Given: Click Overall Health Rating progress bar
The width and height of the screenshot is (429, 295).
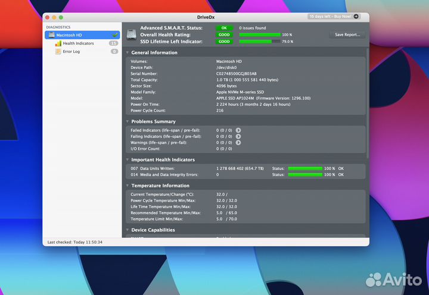Looking at the screenshot, I should [260, 34].
